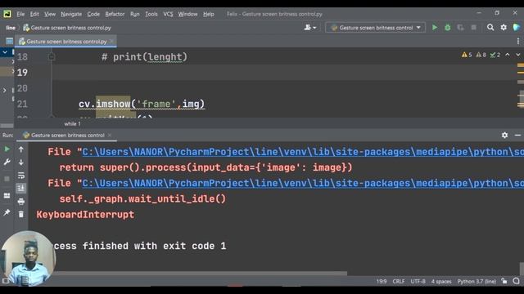Pin the Run tab with pin icon
The width and height of the screenshot is (524, 294).
pos(7,212)
